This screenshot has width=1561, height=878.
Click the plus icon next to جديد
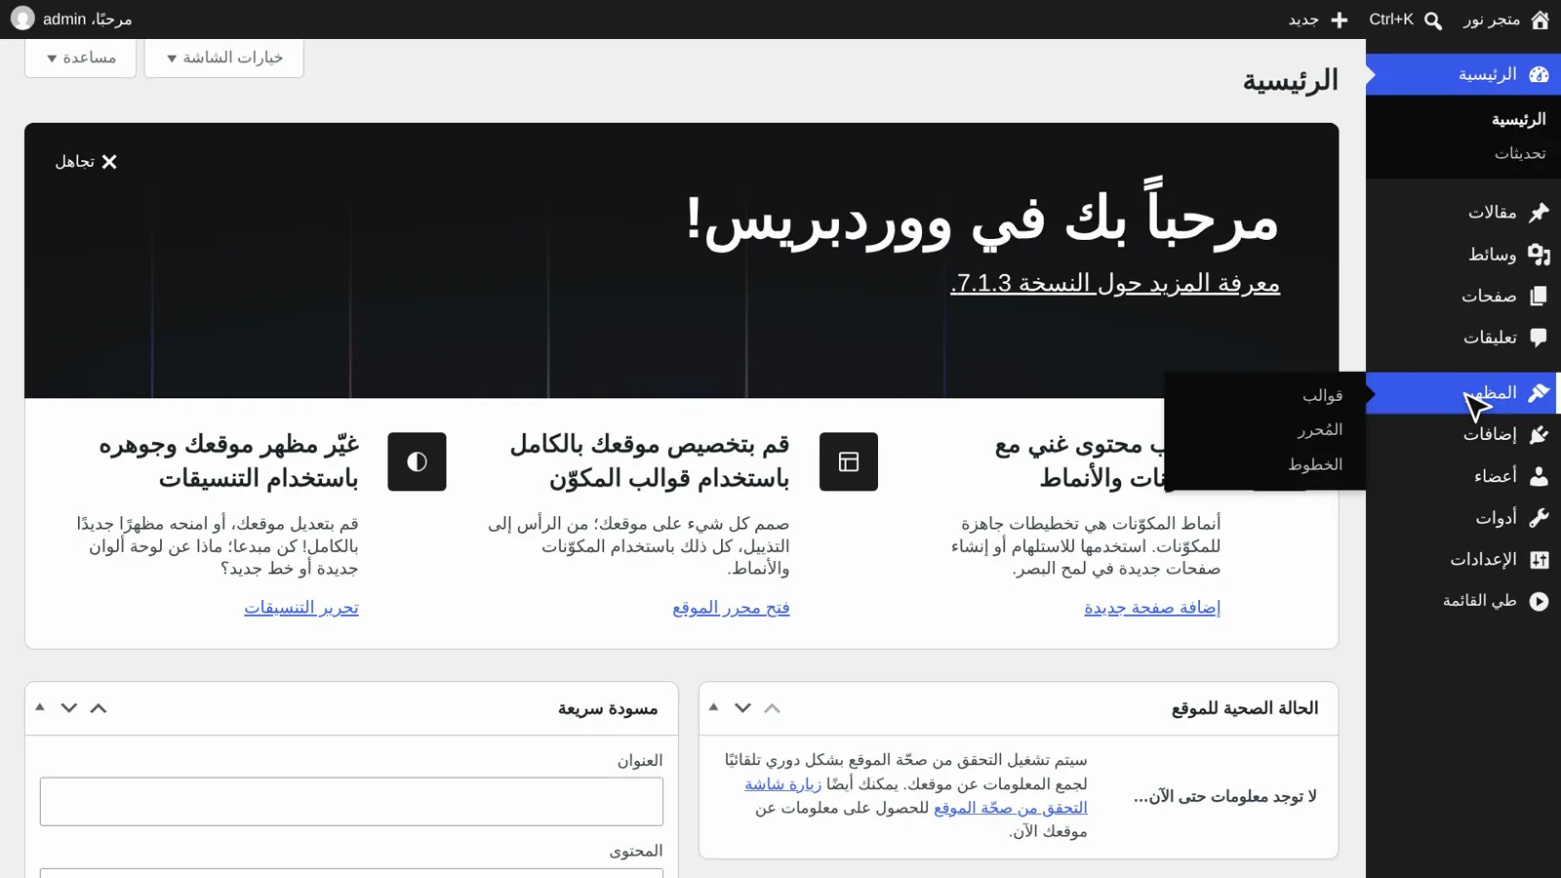(1340, 20)
